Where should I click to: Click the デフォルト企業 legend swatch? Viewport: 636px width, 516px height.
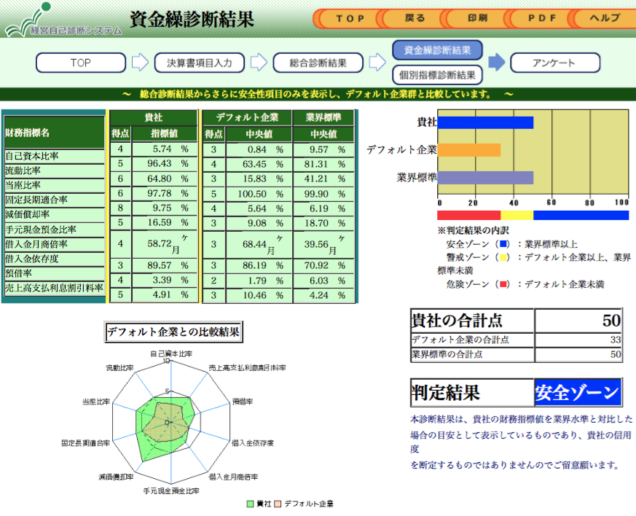coord(277,502)
